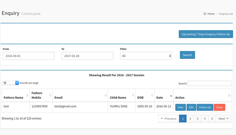Open Follow Up for test enquiry
This screenshot has height=135, width=236.
tap(205, 107)
